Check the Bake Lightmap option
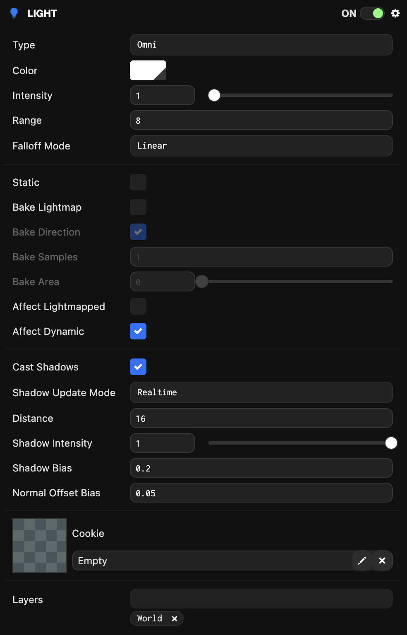Viewport: 407px width, 635px height. (x=138, y=207)
